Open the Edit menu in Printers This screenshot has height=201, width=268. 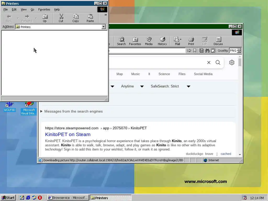[x=14, y=9]
